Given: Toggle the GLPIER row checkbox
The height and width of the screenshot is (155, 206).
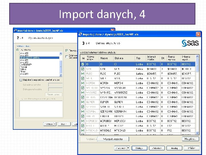Looking at the screenshot, I should (x=83, y=102).
